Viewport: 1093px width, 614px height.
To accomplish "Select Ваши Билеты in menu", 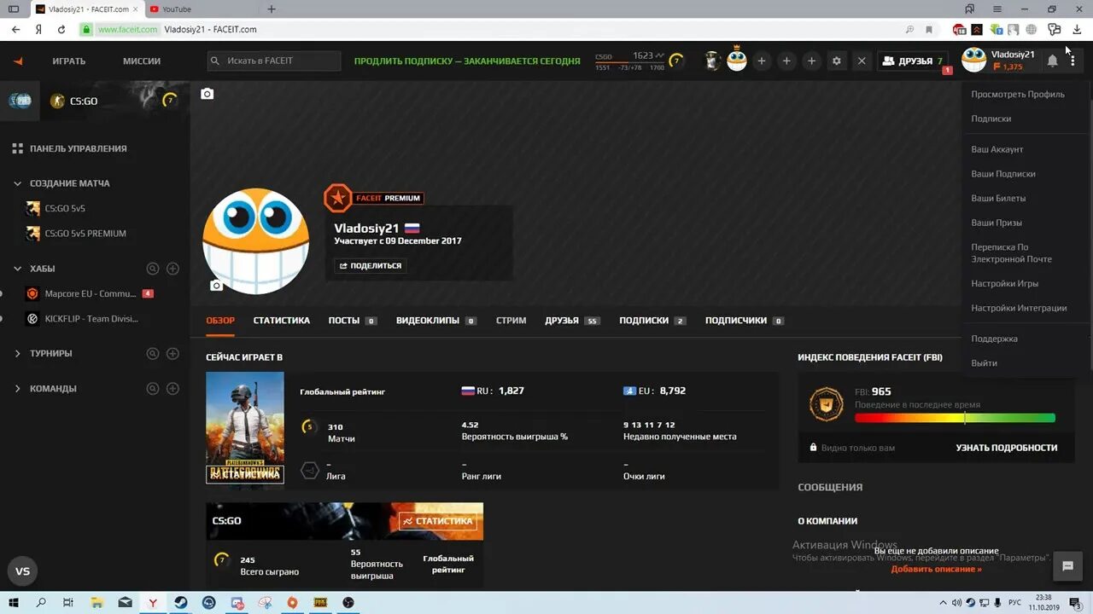I will [998, 198].
